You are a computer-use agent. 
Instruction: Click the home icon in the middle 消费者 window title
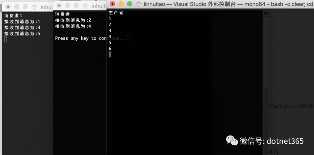point(85,6)
